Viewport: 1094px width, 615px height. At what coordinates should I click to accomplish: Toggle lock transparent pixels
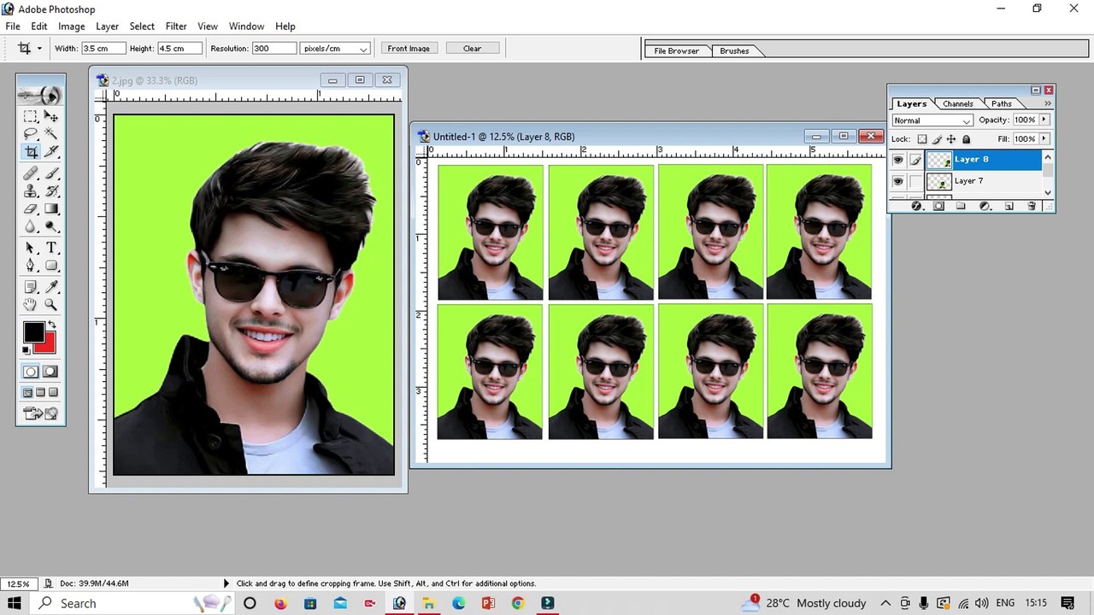pyautogui.click(x=921, y=139)
